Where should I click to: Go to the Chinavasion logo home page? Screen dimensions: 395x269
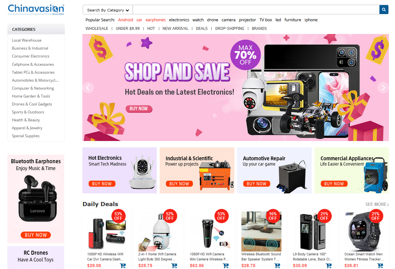click(x=36, y=9)
